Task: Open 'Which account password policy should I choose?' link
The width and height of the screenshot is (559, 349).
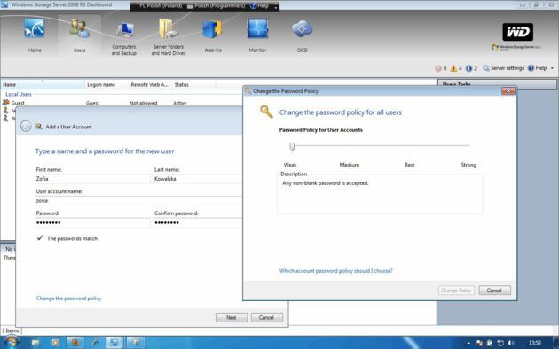Action: (x=335, y=271)
